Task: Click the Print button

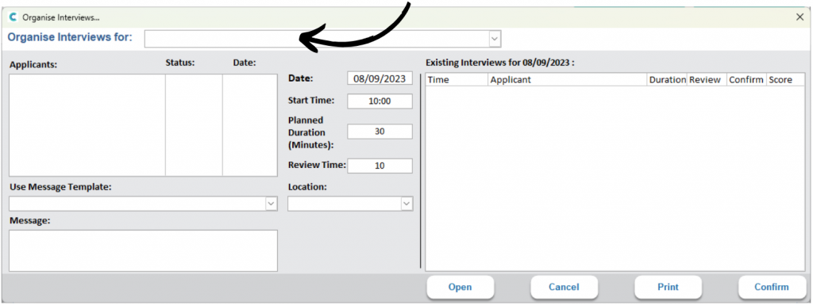Action: pos(668,287)
